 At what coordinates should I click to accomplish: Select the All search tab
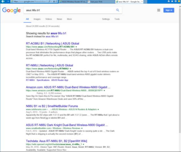(27, 19)
